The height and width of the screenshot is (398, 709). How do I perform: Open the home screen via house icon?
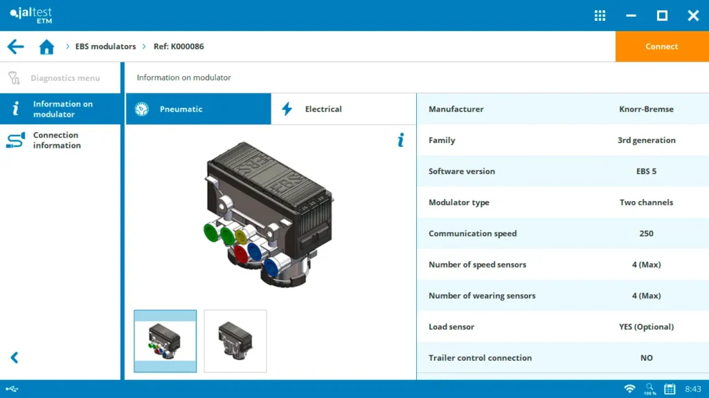46,46
